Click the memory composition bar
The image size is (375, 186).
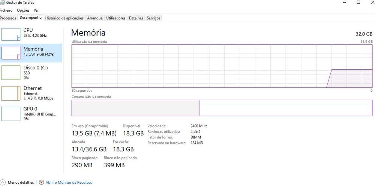pyautogui.click(x=222, y=108)
